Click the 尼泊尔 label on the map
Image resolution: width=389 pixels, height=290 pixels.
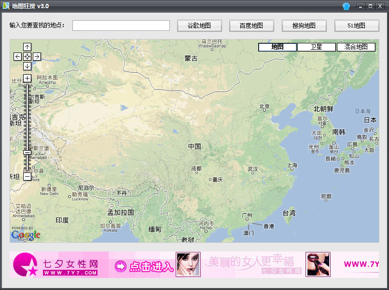[x=86, y=188]
